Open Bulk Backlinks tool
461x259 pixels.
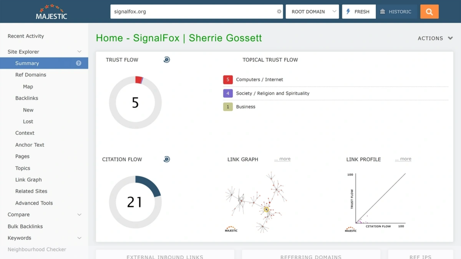point(25,226)
